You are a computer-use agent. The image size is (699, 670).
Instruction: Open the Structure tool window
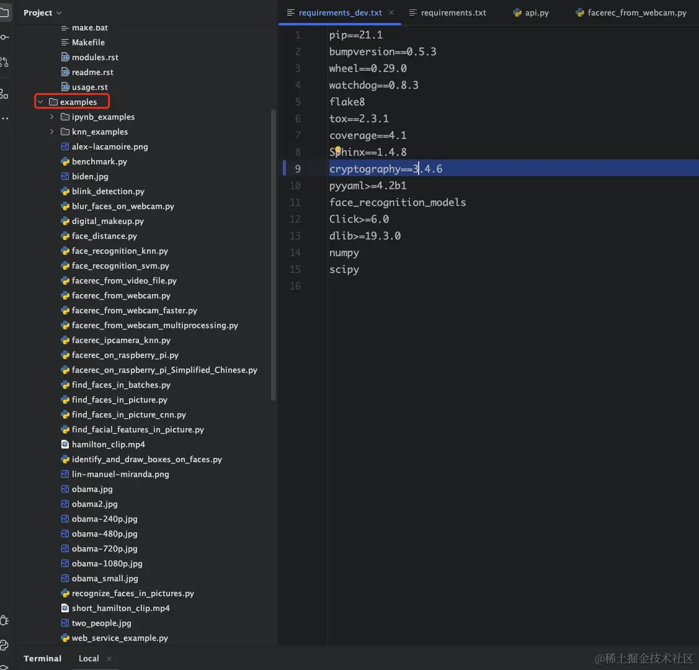(4, 94)
